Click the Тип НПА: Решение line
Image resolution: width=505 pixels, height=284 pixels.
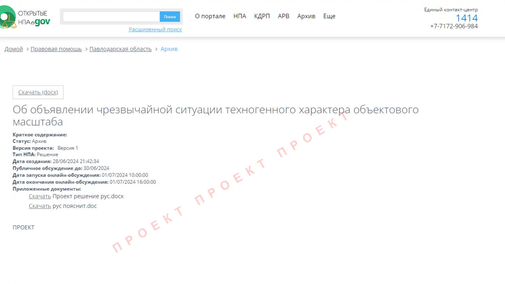click(x=35, y=155)
